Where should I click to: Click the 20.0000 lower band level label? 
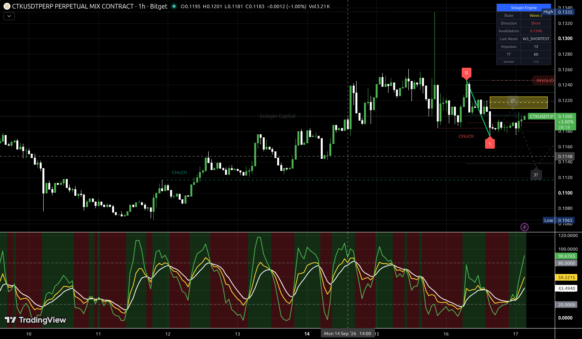(x=566, y=305)
